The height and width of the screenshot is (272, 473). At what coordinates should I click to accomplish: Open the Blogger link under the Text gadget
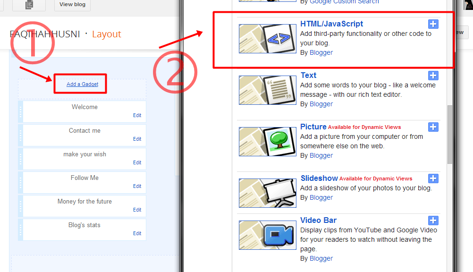321,103
